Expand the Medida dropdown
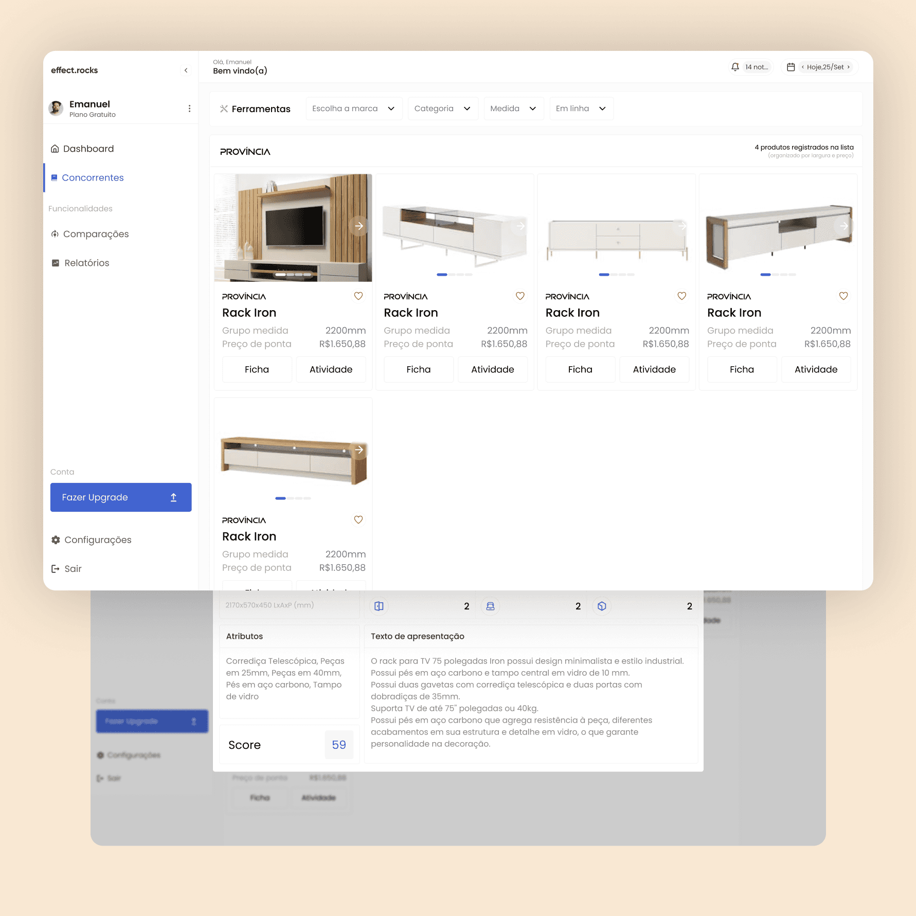This screenshot has width=916, height=916. pos(514,109)
